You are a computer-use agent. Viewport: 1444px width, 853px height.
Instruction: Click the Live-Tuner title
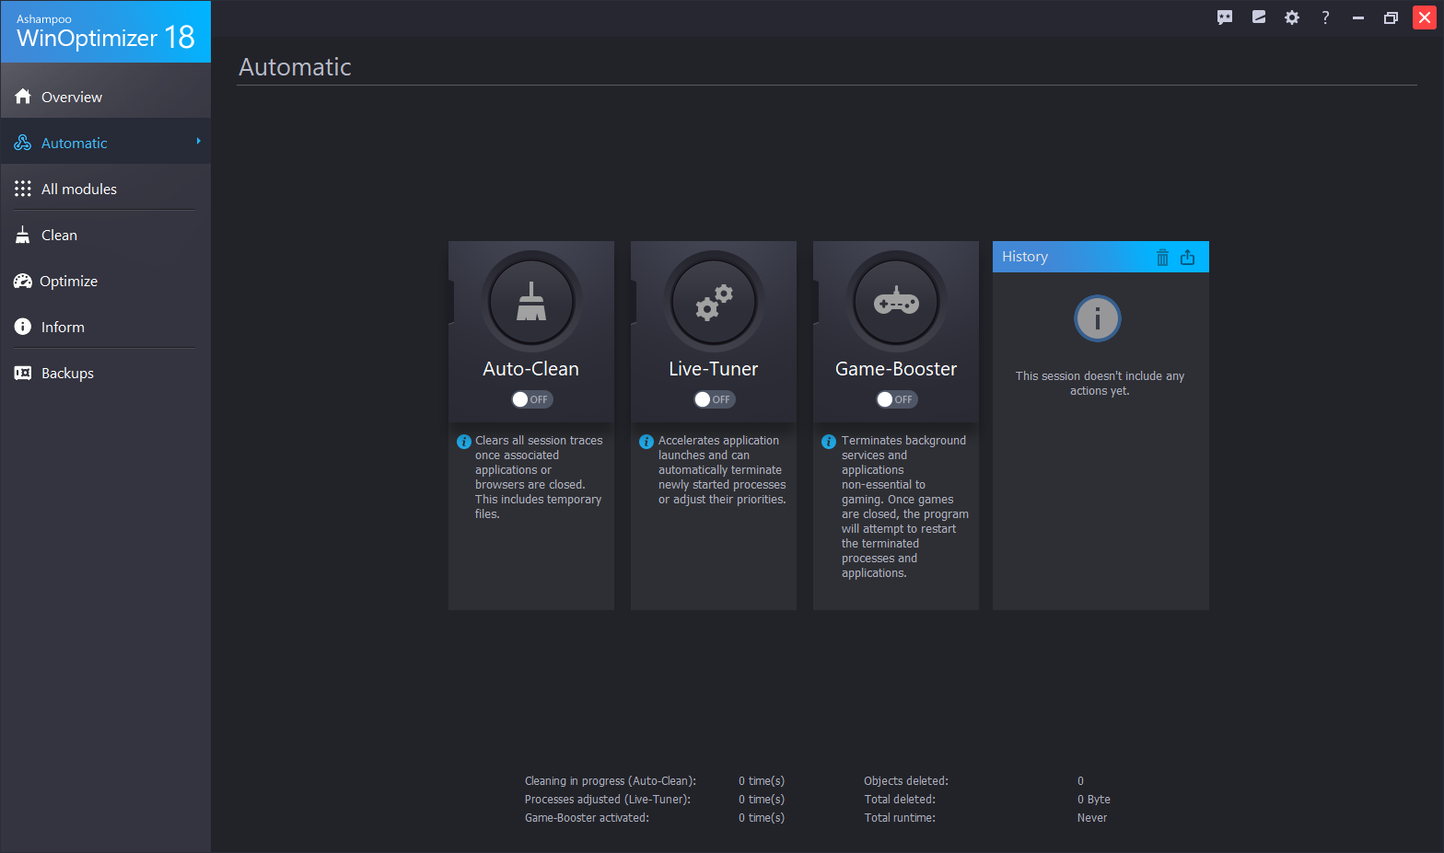(714, 369)
